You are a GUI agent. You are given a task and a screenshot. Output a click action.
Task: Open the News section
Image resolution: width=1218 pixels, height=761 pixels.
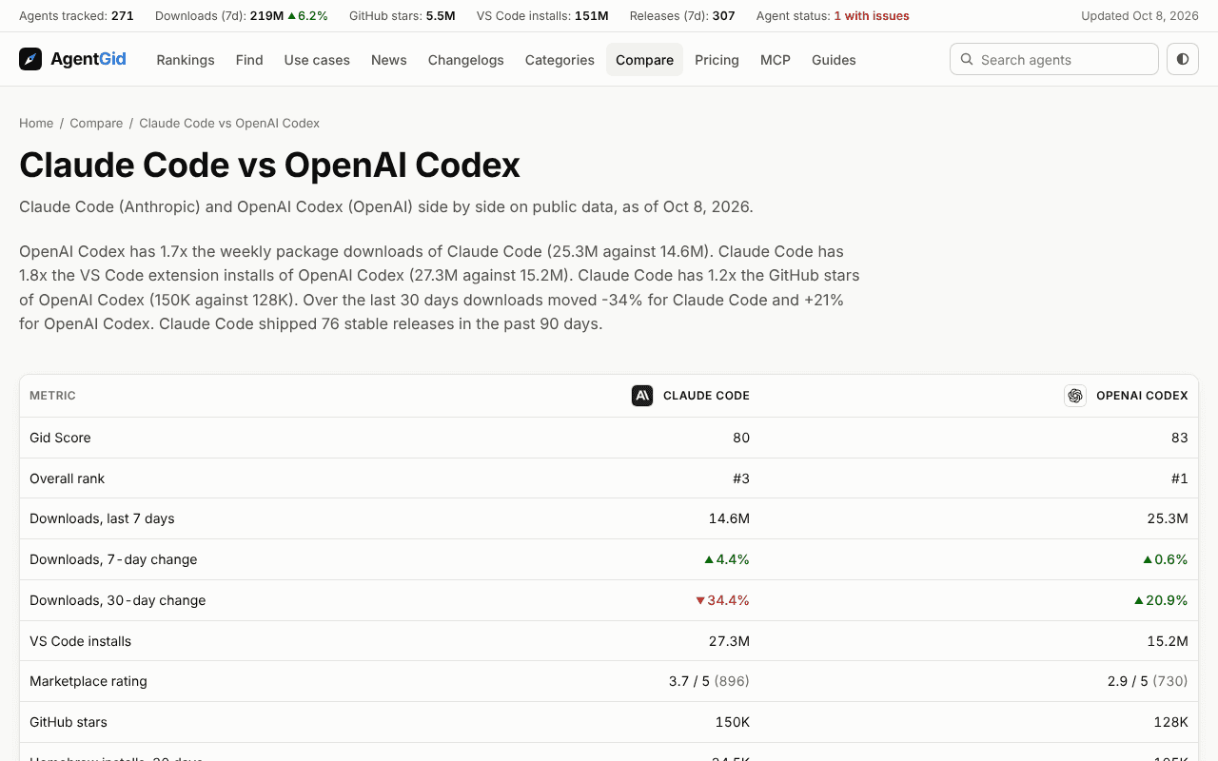click(x=389, y=59)
